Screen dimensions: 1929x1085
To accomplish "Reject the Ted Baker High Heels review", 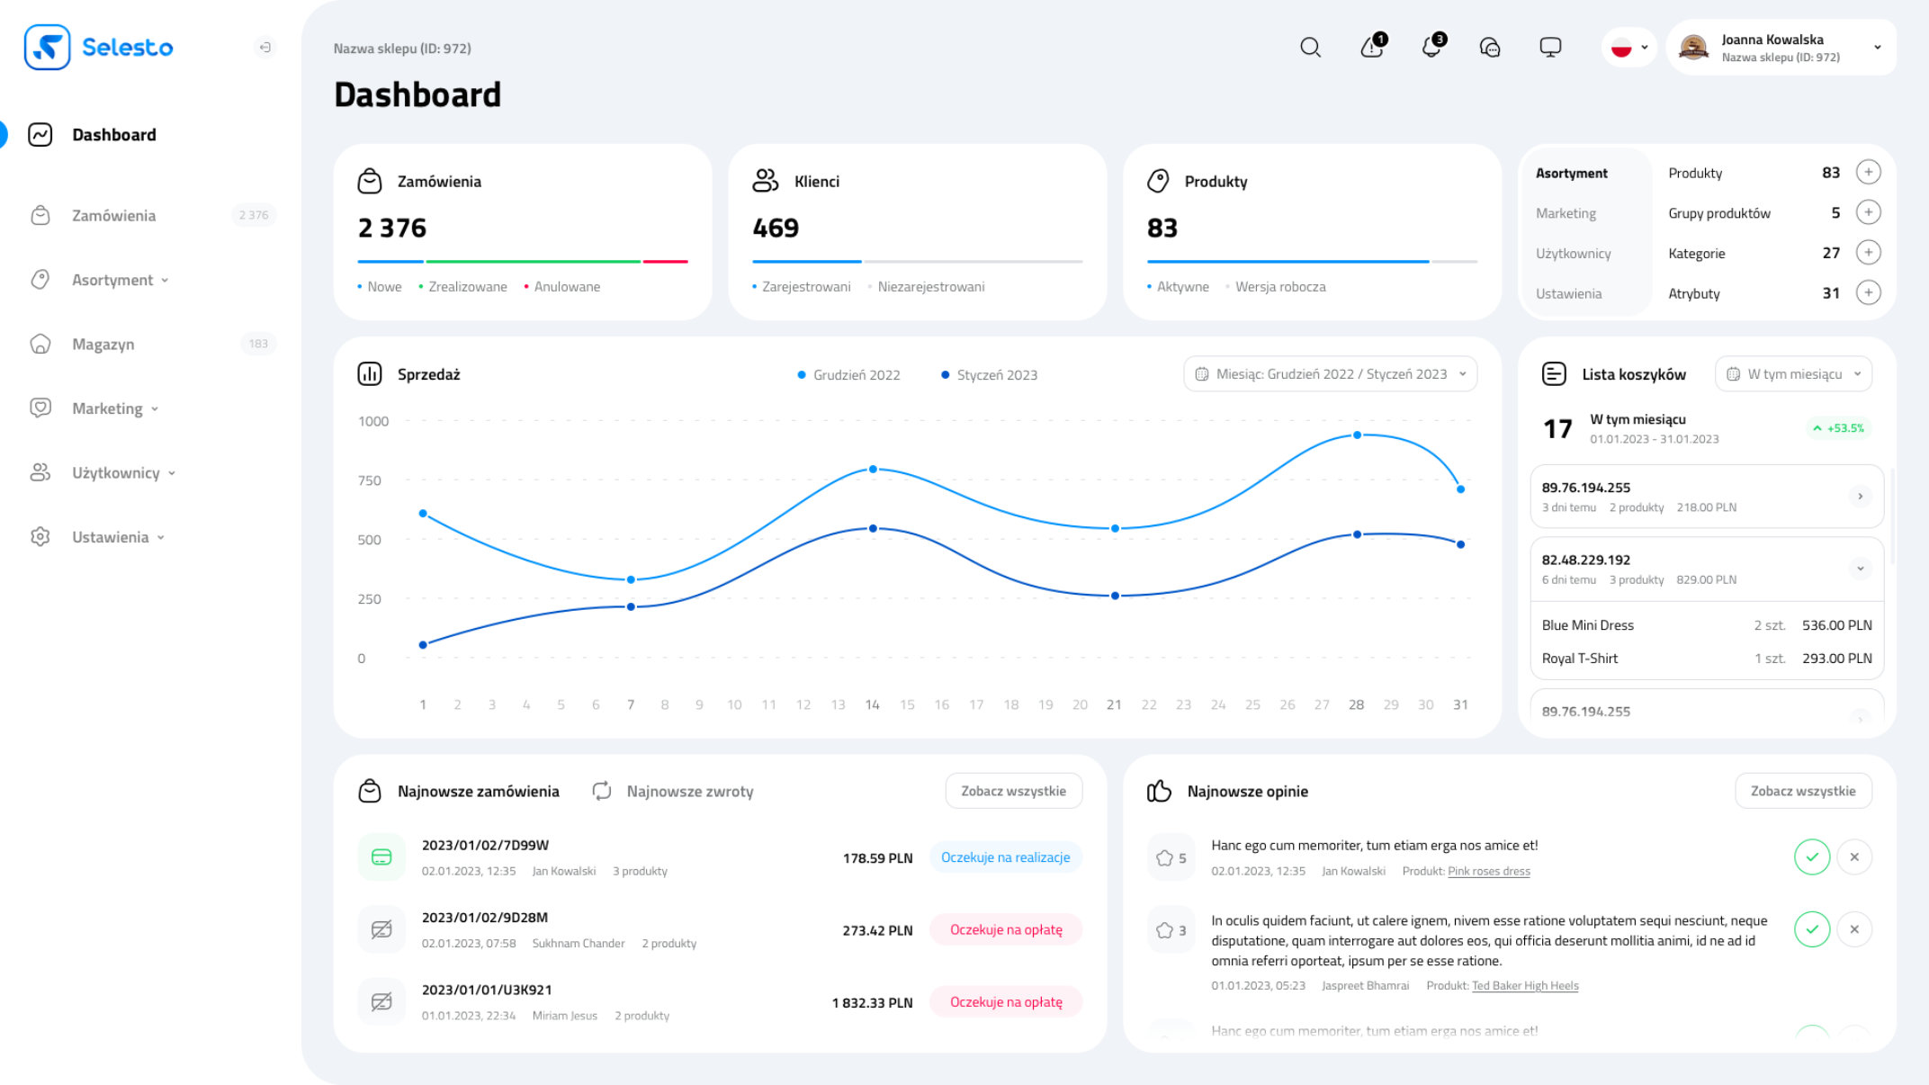I will pyautogui.click(x=1854, y=929).
